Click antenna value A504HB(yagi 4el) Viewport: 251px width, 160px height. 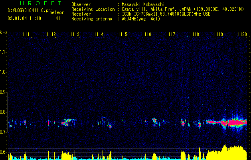pos(141,19)
